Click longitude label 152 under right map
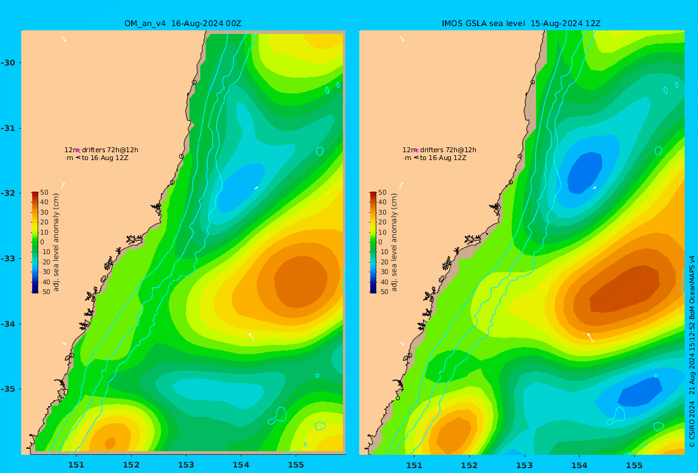The width and height of the screenshot is (698, 473). pyautogui.click(x=469, y=465)
